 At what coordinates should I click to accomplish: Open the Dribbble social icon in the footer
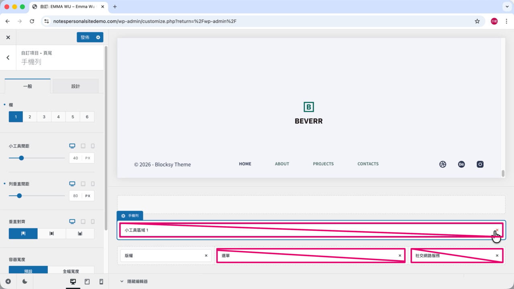click(443, 164)
